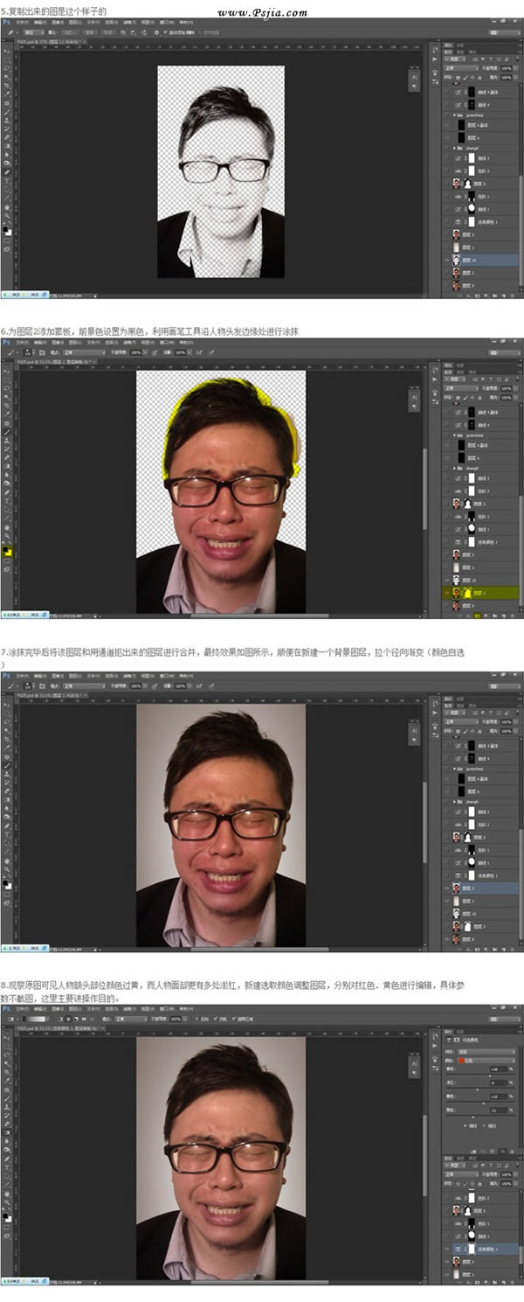Select the Lasso tool in step 6 screenshot
Screen dimensions: 524x1302
(x=6, y=390)
